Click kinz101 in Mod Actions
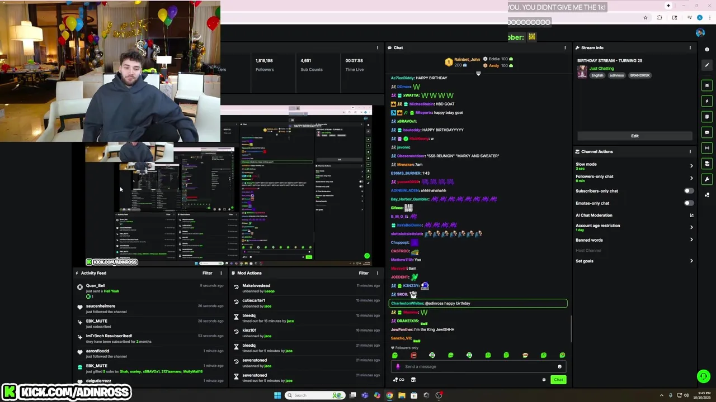 tap(249, 331)
